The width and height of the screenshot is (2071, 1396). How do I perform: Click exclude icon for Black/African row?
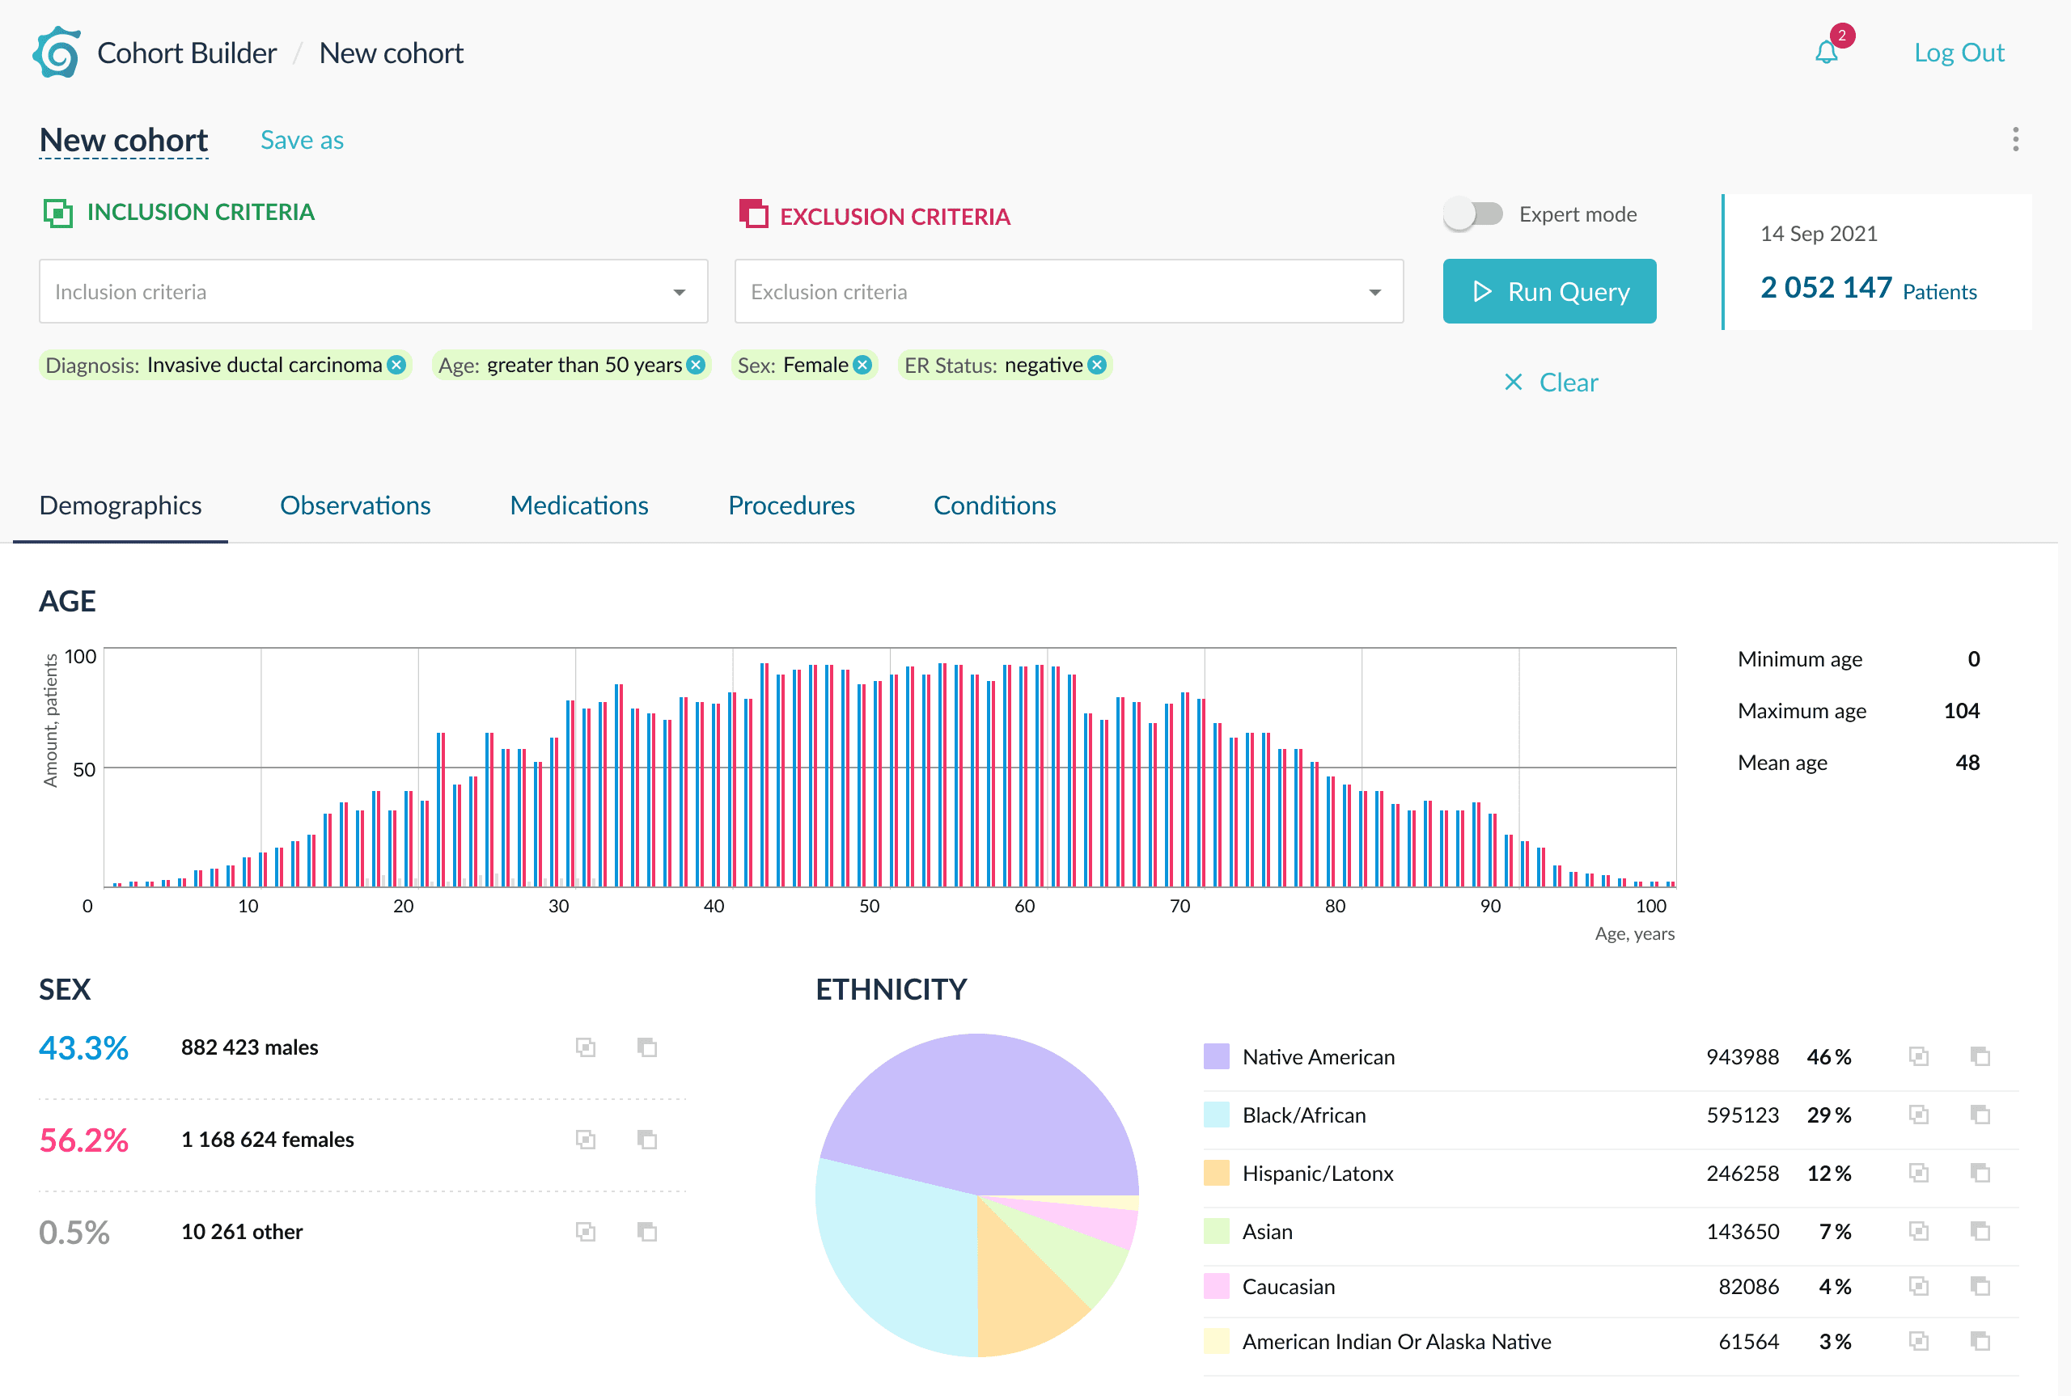1980,1115
